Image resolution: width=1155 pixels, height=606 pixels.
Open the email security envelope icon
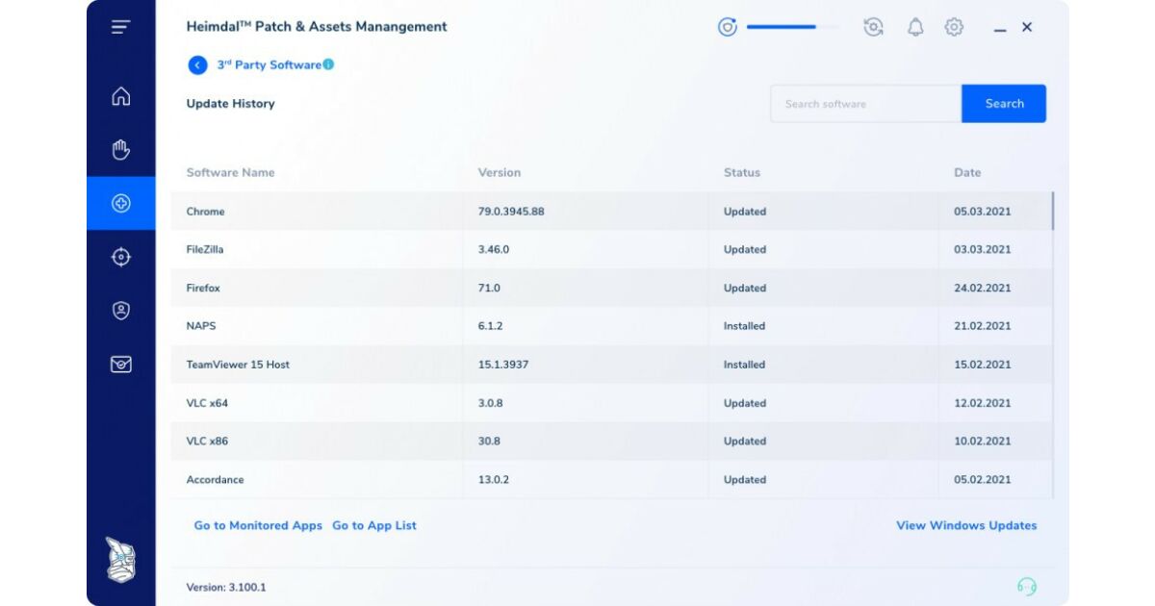(120, 365)
